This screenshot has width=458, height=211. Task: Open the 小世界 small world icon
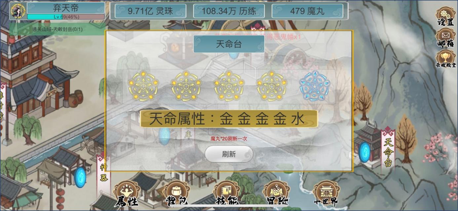pyautogui.click(x=326, y=194)
